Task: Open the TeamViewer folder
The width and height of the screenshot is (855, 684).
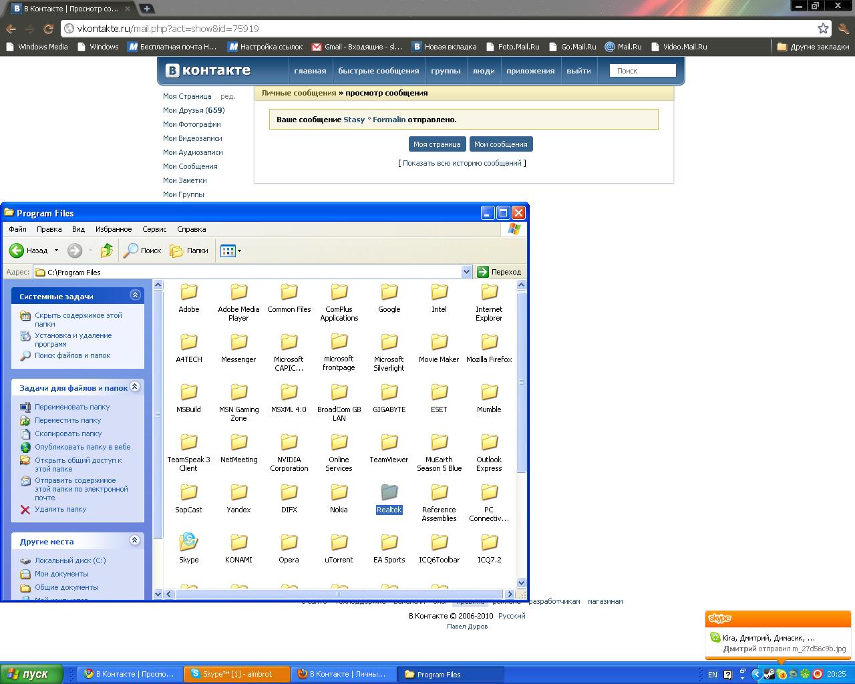Action: click(x=389, y=448)
